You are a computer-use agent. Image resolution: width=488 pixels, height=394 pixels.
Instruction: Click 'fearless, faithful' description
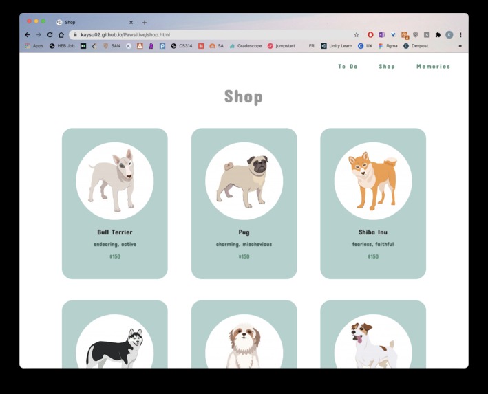pyautogui.click(x=373, y=244)
